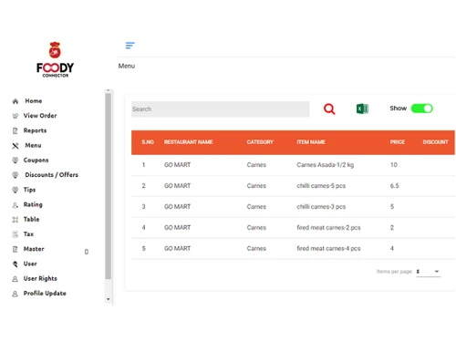Open User from the sidebar
456x342 pixels.
tap(30, 264)
